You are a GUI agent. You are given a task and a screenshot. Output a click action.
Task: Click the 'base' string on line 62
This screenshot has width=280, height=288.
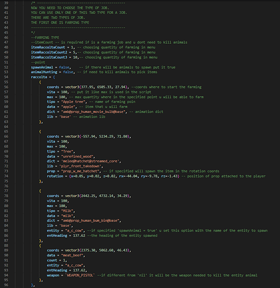(65, 117)
